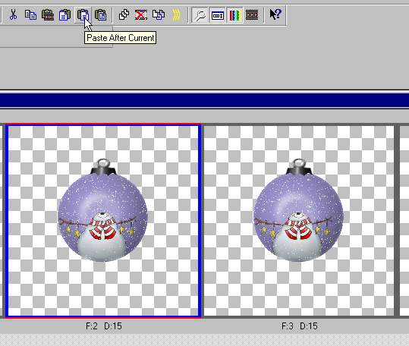Select the frame 2 ornament thumbnail
Viewport: 409px width, 346px height.
click(x=103, y=221)
